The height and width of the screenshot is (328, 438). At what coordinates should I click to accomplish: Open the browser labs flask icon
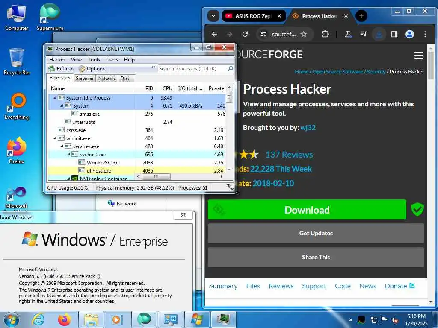(x=348, y=34)
